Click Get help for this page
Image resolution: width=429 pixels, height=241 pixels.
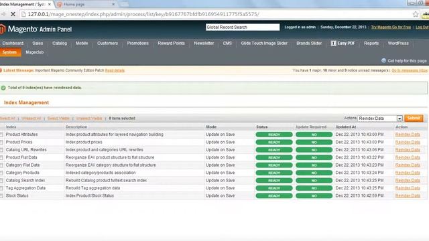pyautogui.click(x=407, y=61)
